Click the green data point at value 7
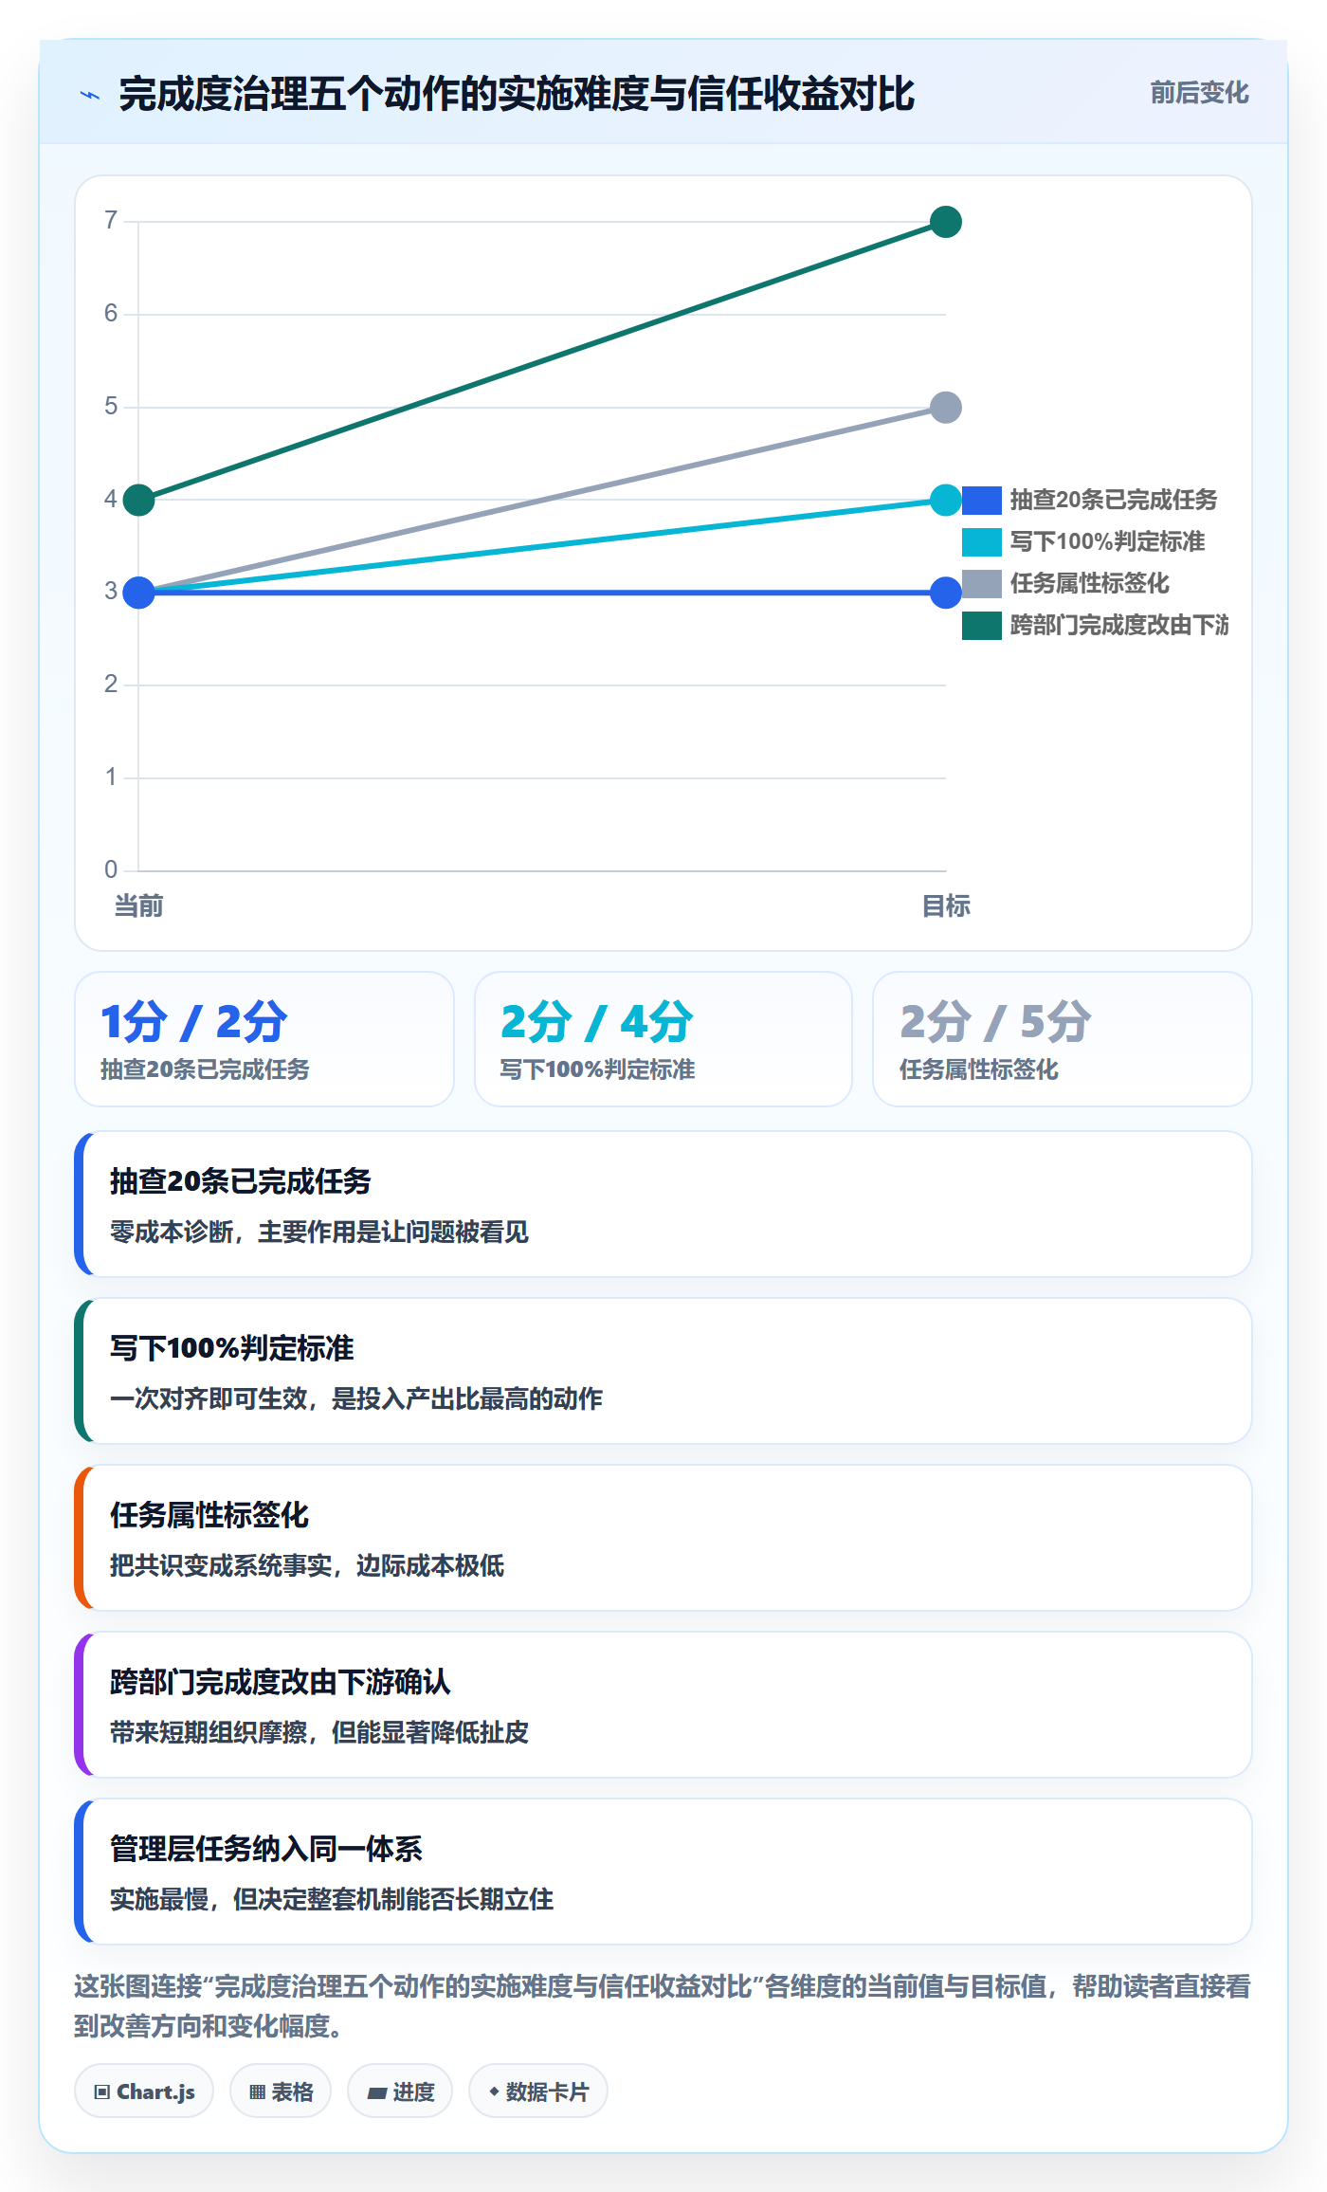Screen dimensions: 1327x2192 tap(946, 222)
